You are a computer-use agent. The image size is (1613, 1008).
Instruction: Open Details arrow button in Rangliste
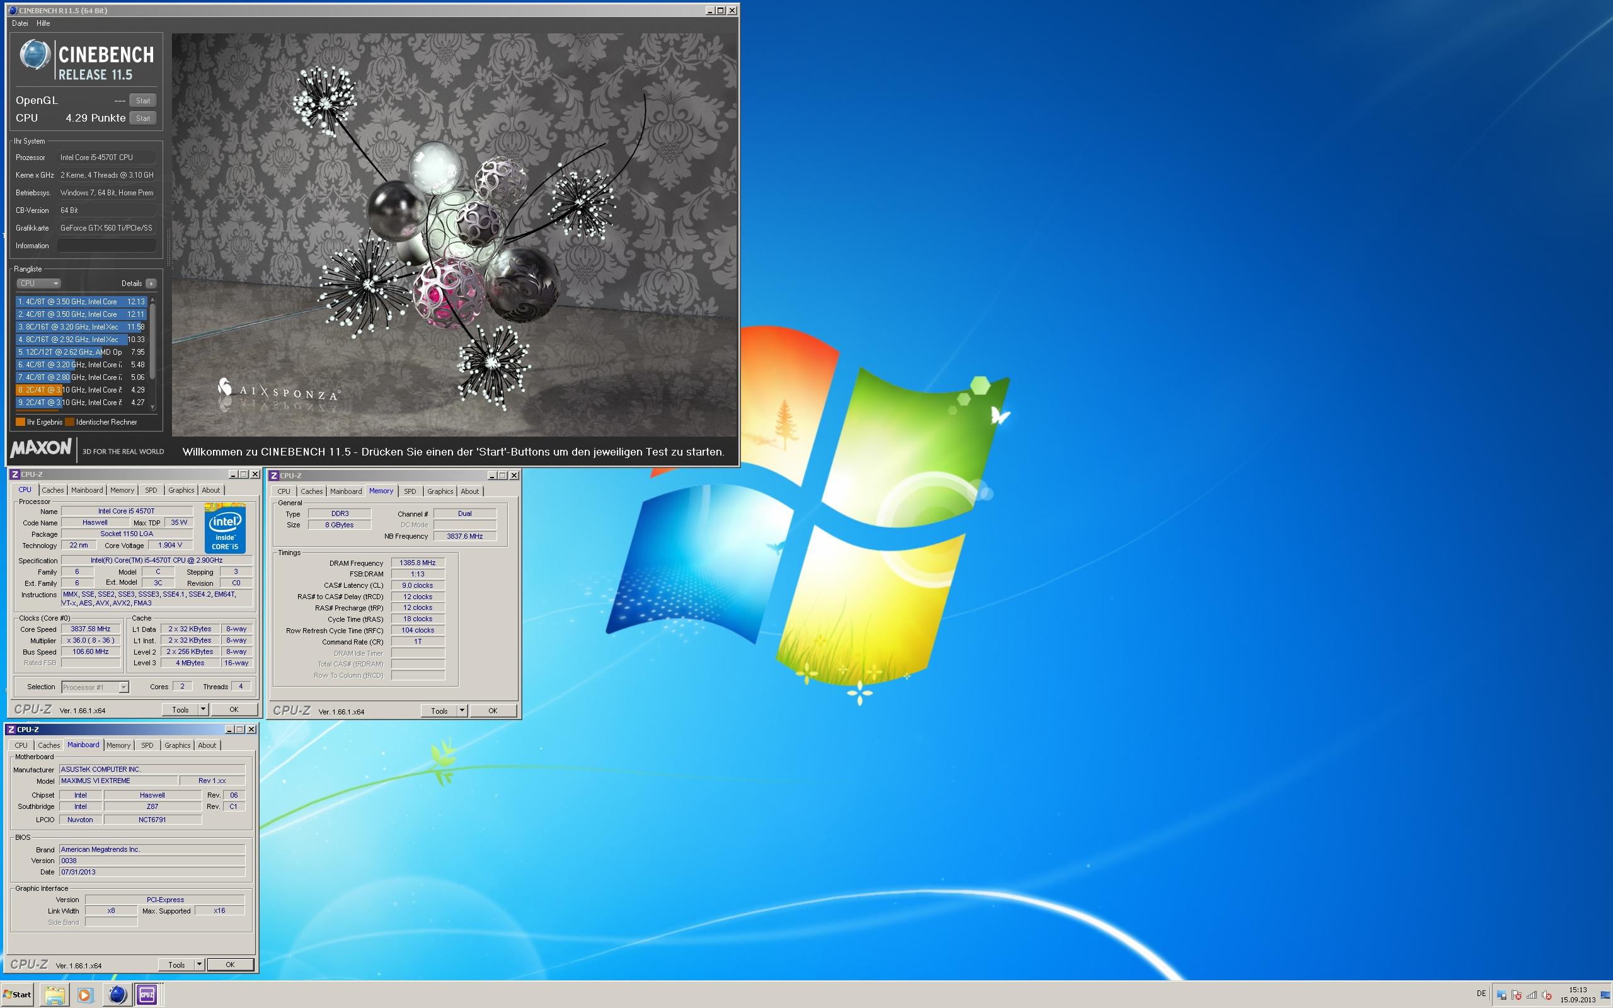(x=151, y=283)
